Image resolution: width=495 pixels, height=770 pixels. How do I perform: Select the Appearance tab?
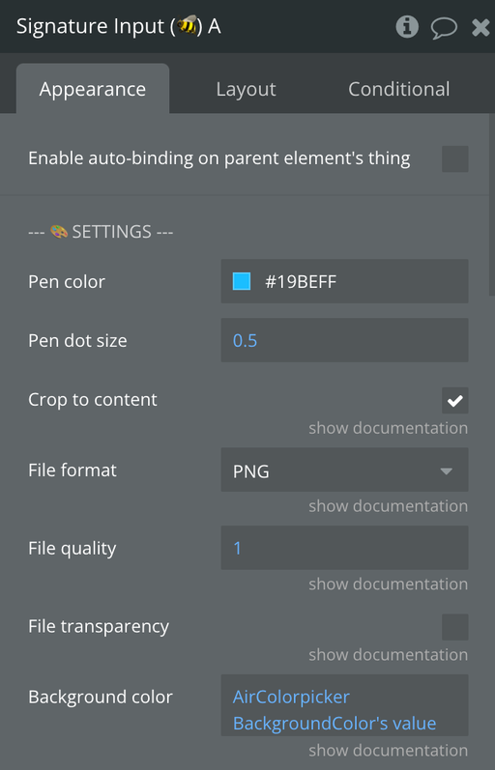(x=93, y=89)
